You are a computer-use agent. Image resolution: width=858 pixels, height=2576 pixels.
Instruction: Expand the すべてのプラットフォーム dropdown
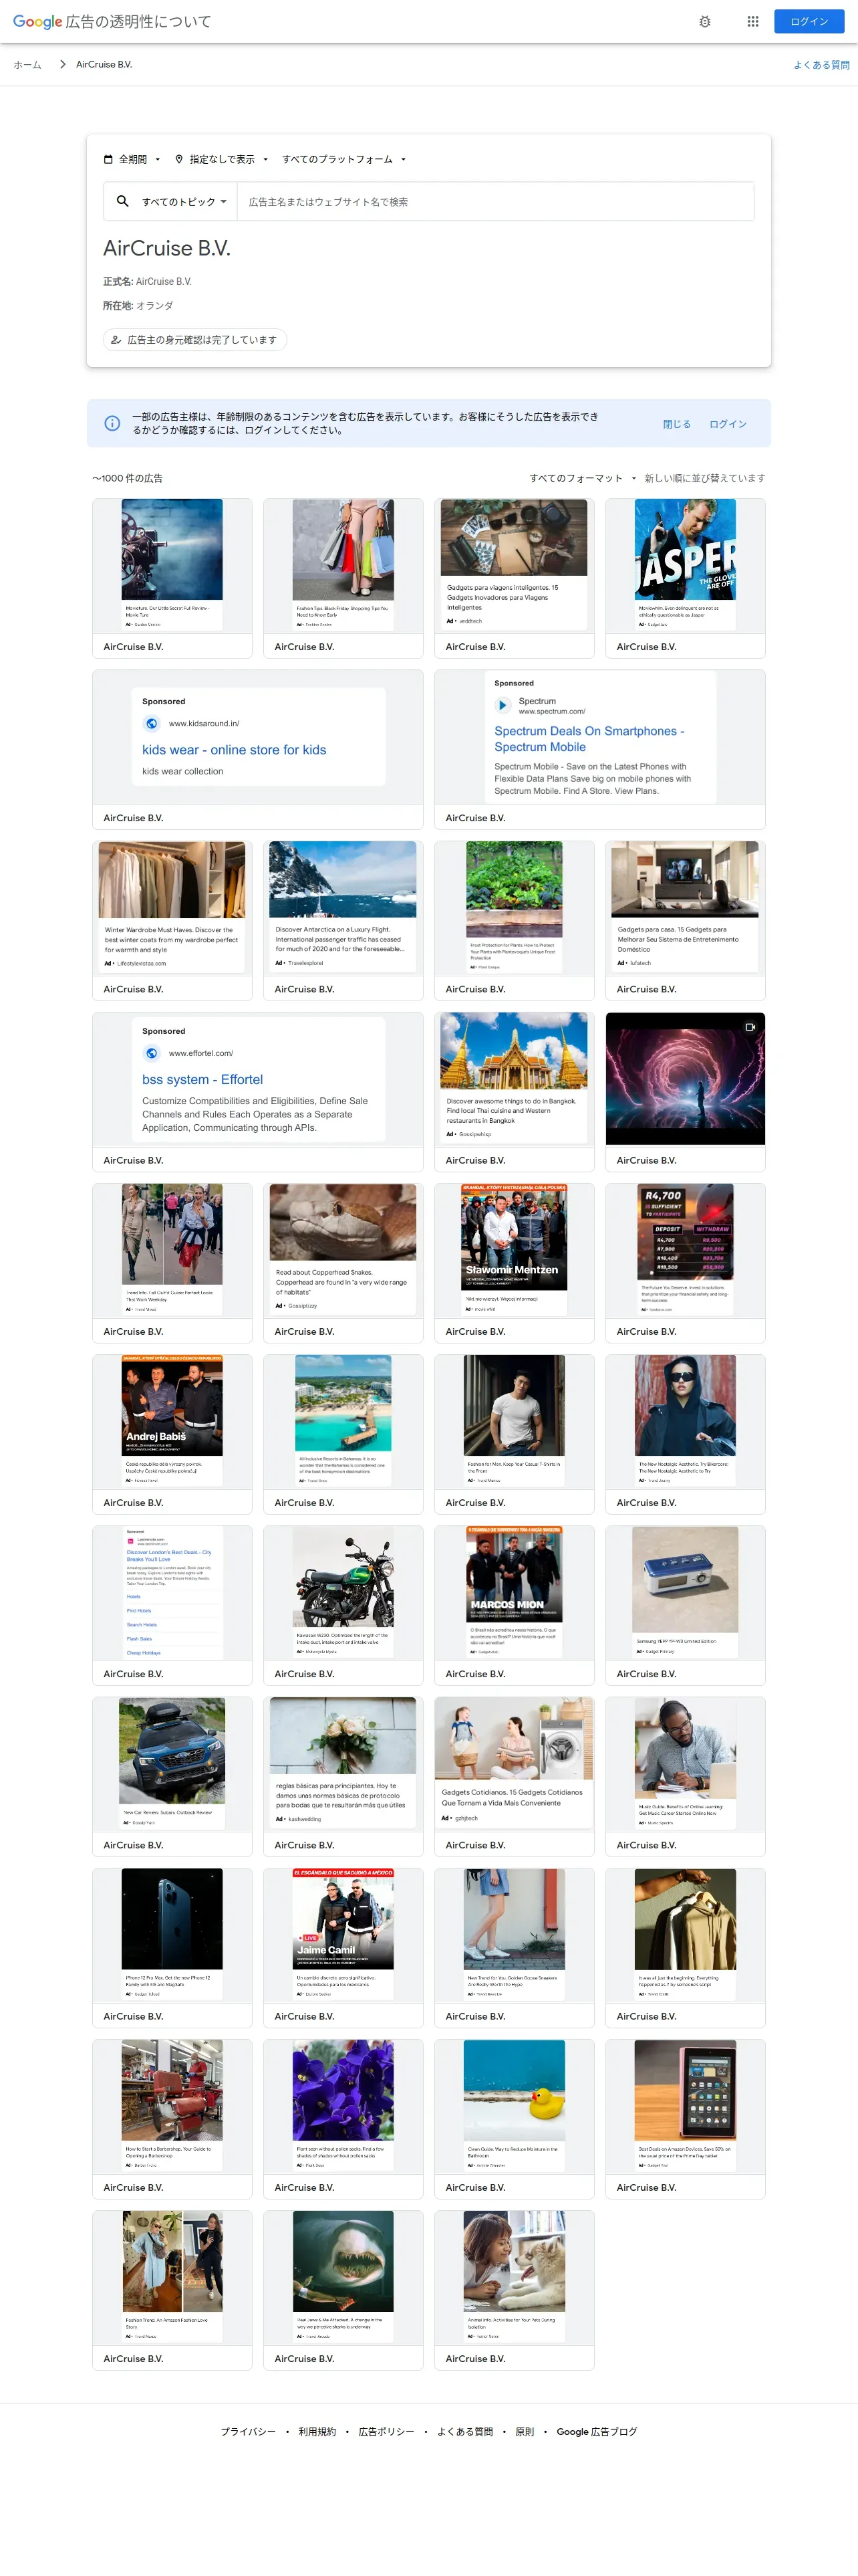345,159
